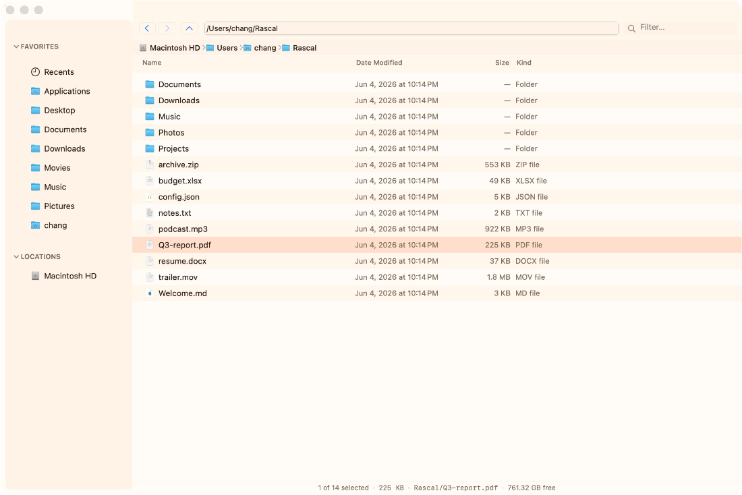Screen dimensions: 742x495
Task: Click the archive.zip file icon
Action: tap(150, 165)
